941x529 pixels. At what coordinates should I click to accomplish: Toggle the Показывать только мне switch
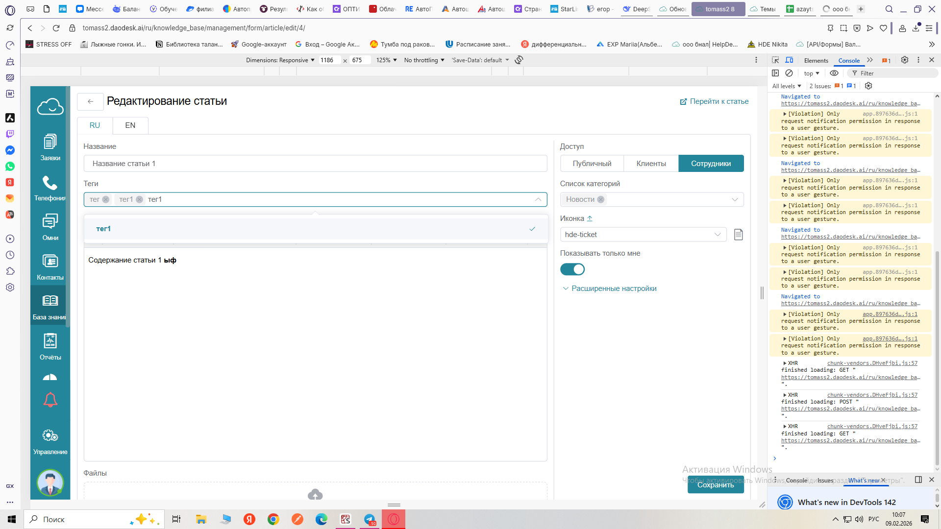point(572,269)
